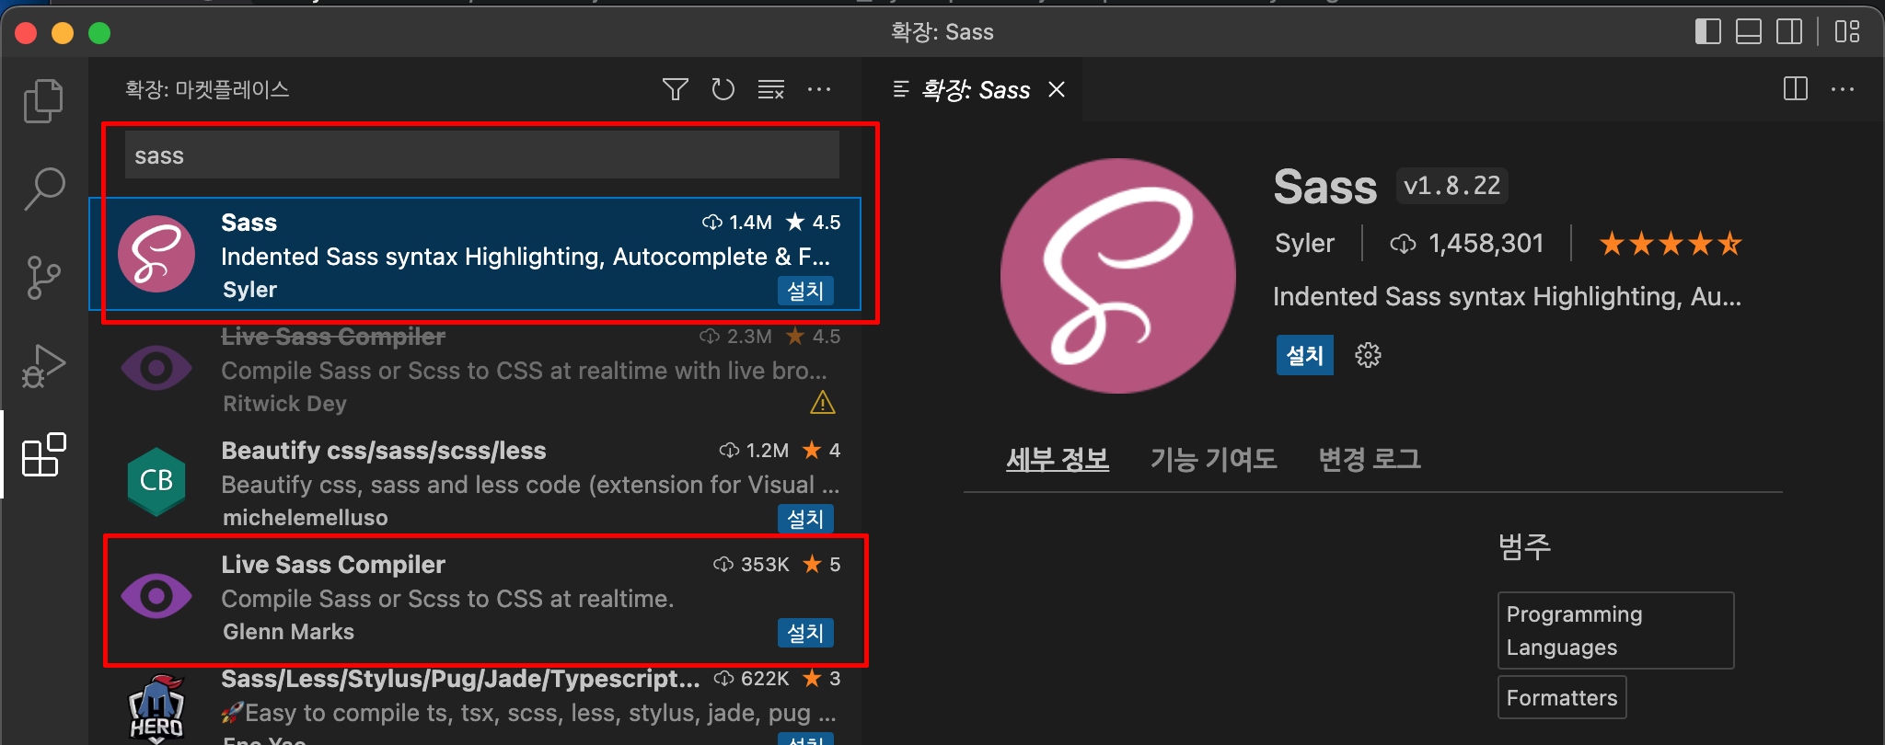Click the Programming Languages category tag

[x=1615, y=630]
